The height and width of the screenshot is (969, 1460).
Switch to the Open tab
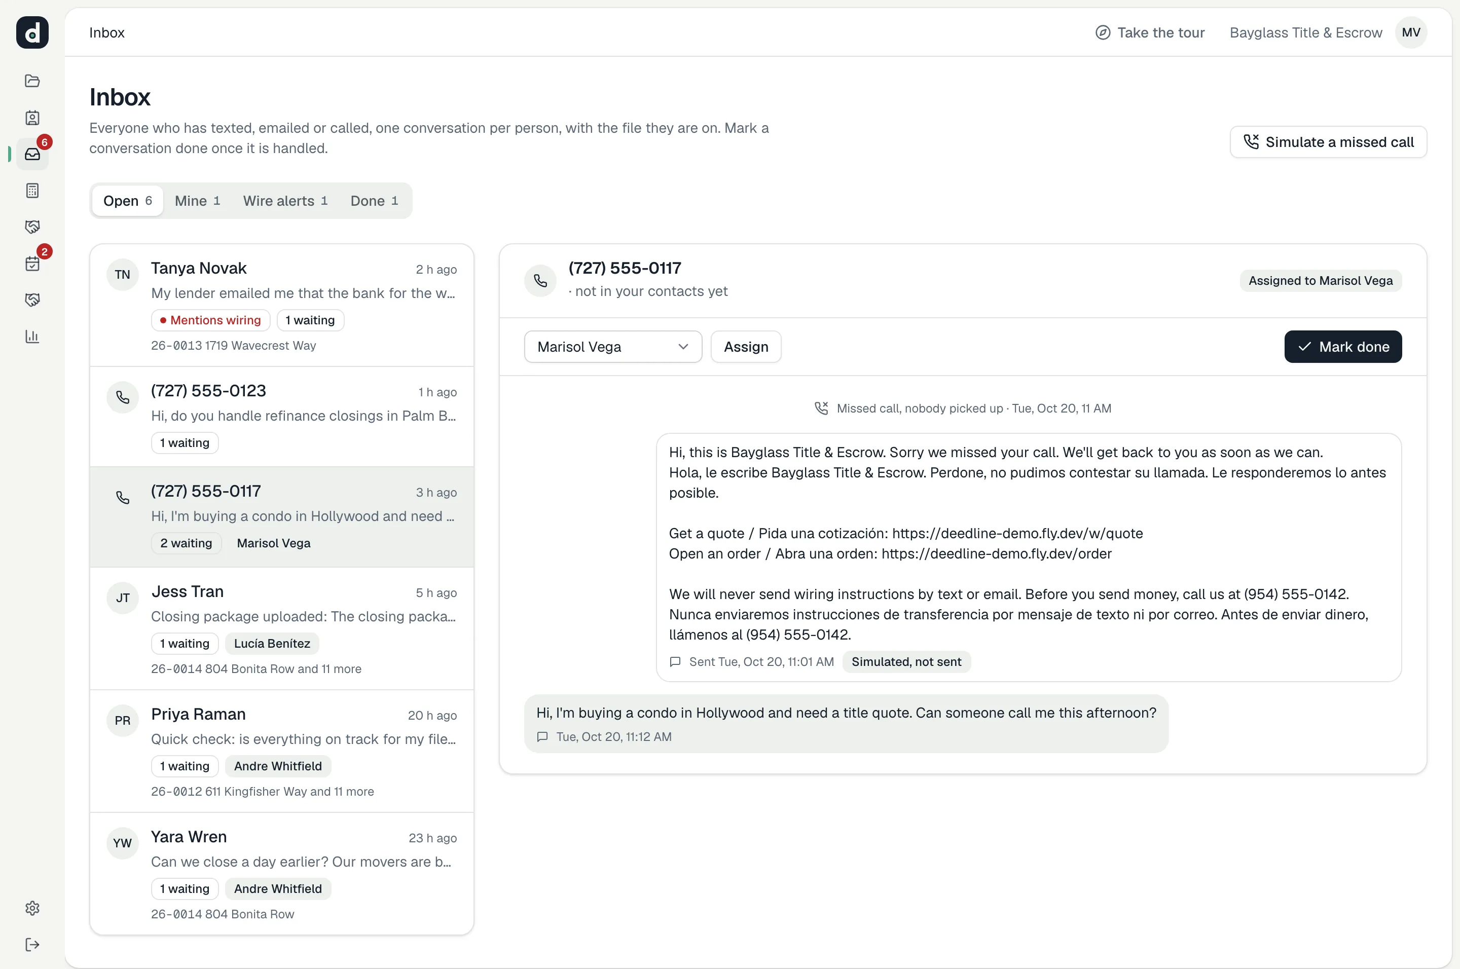[127, 201]
